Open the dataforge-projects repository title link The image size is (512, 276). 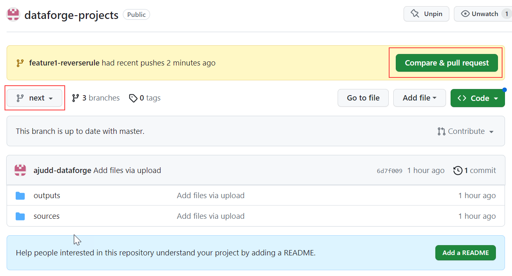pos(71,15)
